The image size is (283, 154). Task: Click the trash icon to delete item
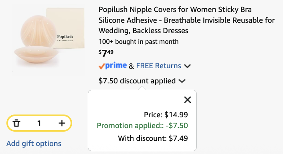(x=16, y=123)
